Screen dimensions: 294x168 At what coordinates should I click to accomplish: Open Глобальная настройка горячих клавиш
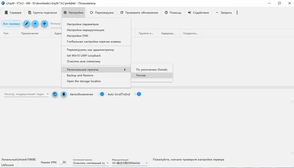pos(96,42)
